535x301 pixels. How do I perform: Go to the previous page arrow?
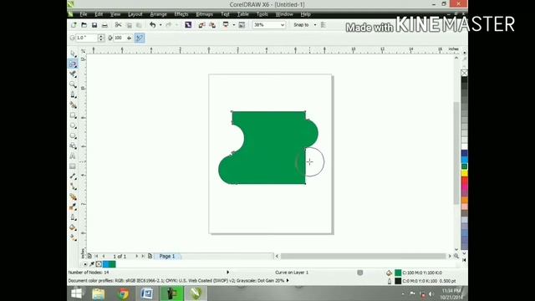pyautogui.click(x=104, y=256)
